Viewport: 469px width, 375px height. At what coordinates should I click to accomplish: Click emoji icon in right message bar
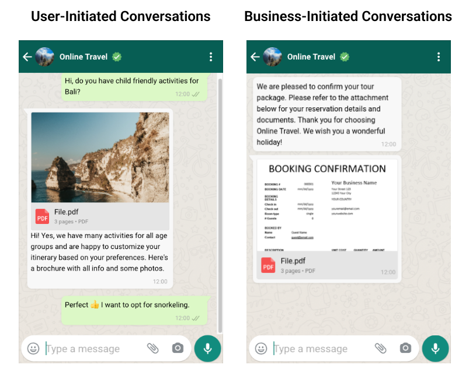262,349
